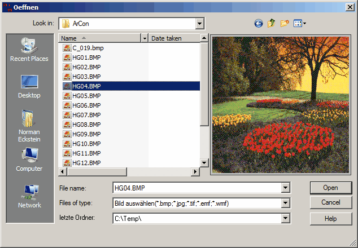
Task: Click vertical scrollbar down arrow
Action: point(204,163)
